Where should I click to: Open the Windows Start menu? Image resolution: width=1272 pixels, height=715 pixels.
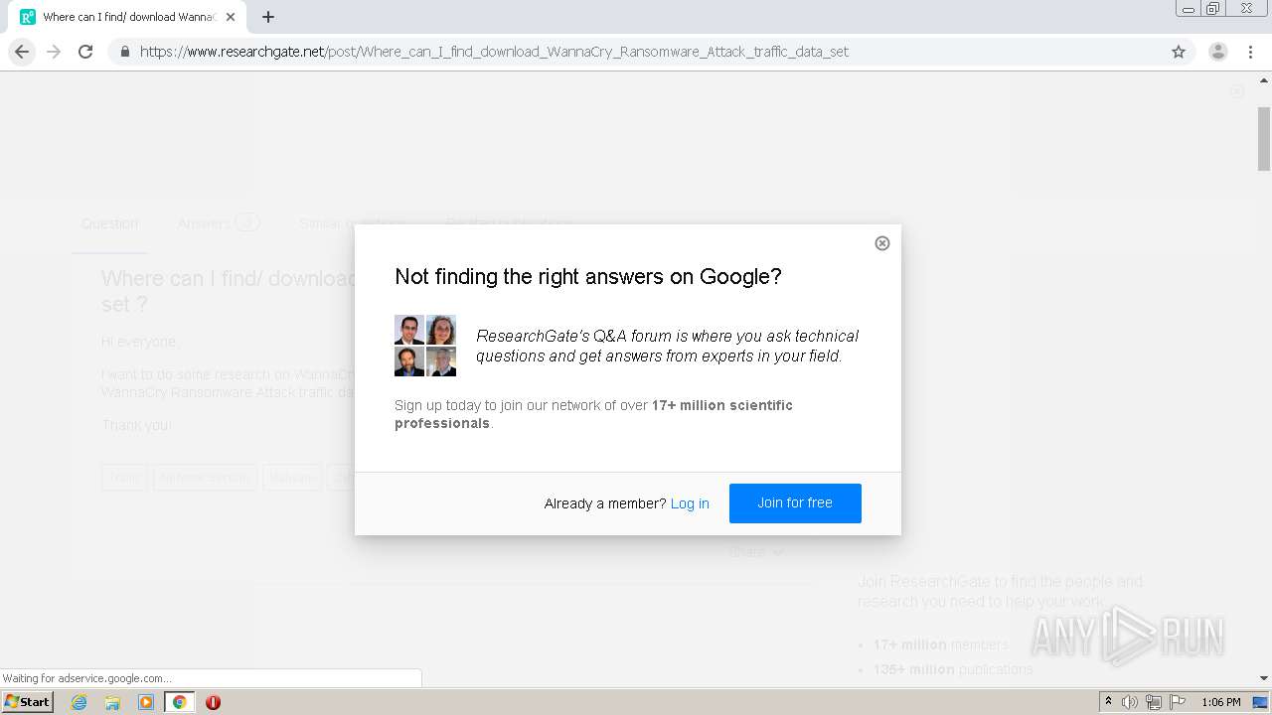pyautogui.click(x=28, y=702)
